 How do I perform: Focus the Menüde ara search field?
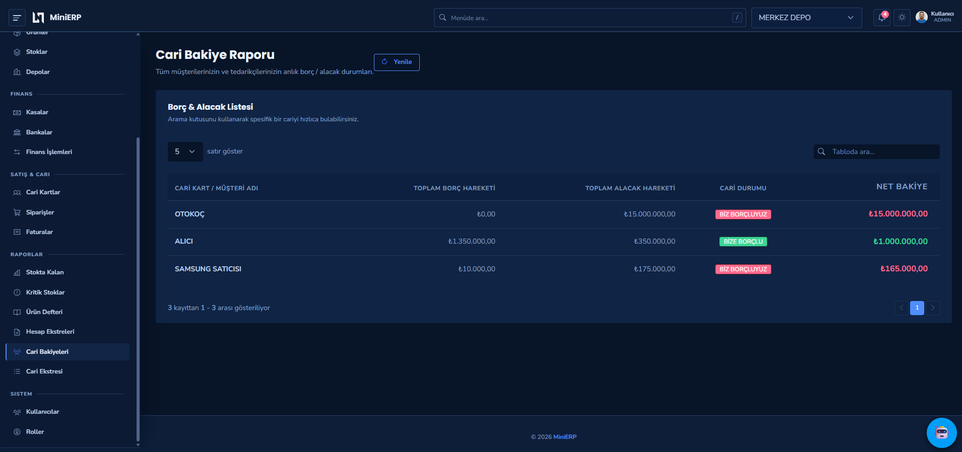pos(590,18)
